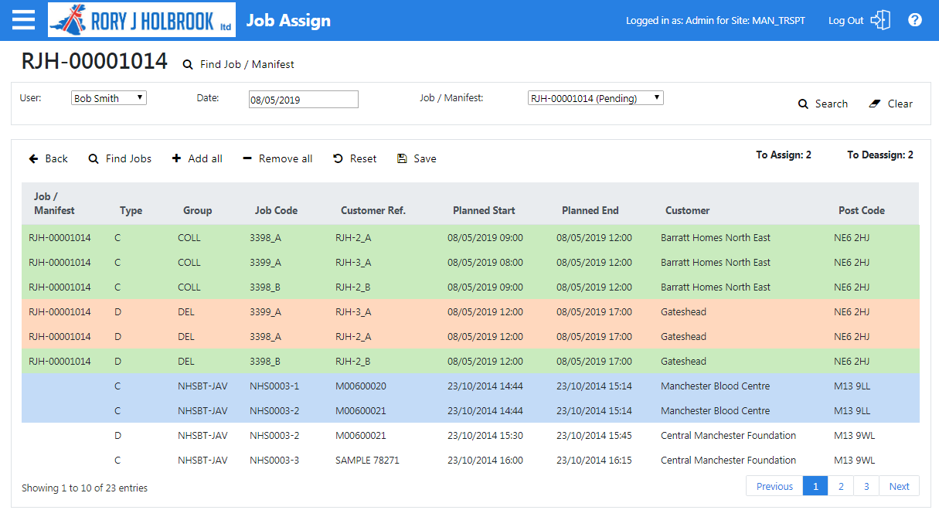Click Next in the pagination
939x510 pixels.
900,486
